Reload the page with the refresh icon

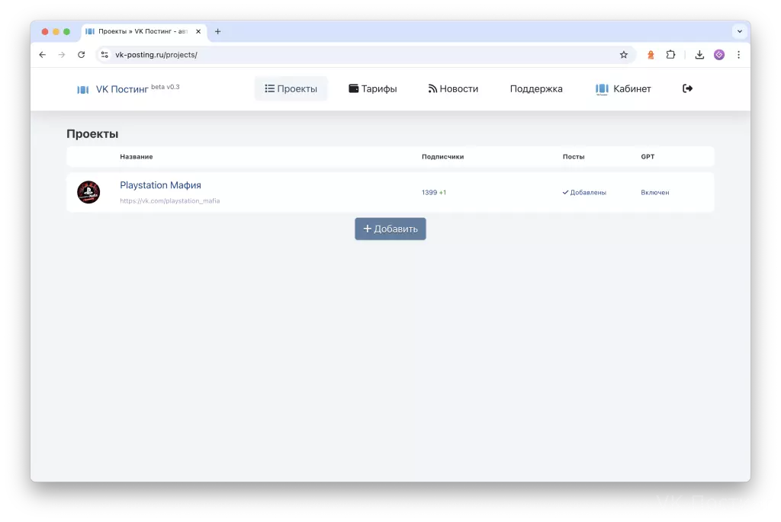click(x=81, y=55)
